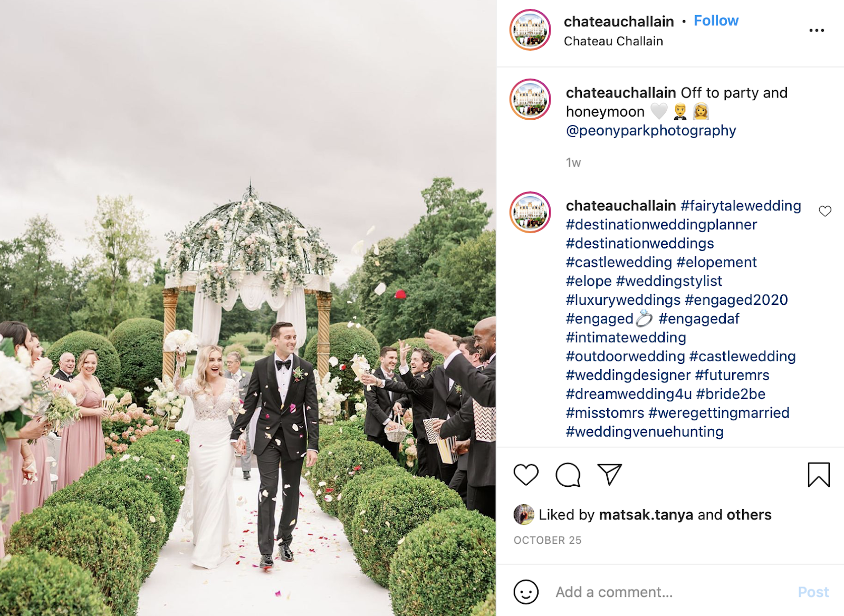Screen dimensions: 844x616
Task: Like the hashtag comment with small heart
Action: click(825, 211)
